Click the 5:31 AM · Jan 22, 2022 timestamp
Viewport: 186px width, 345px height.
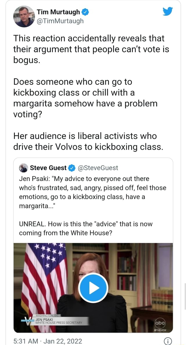[x=48, y=341]
